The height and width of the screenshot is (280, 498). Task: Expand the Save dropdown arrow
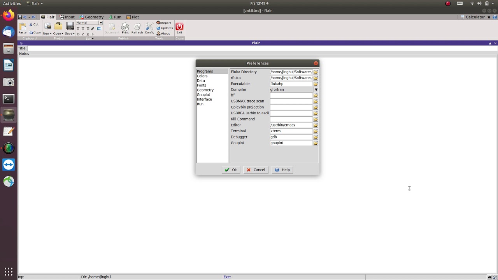click(x=74, y=33)
